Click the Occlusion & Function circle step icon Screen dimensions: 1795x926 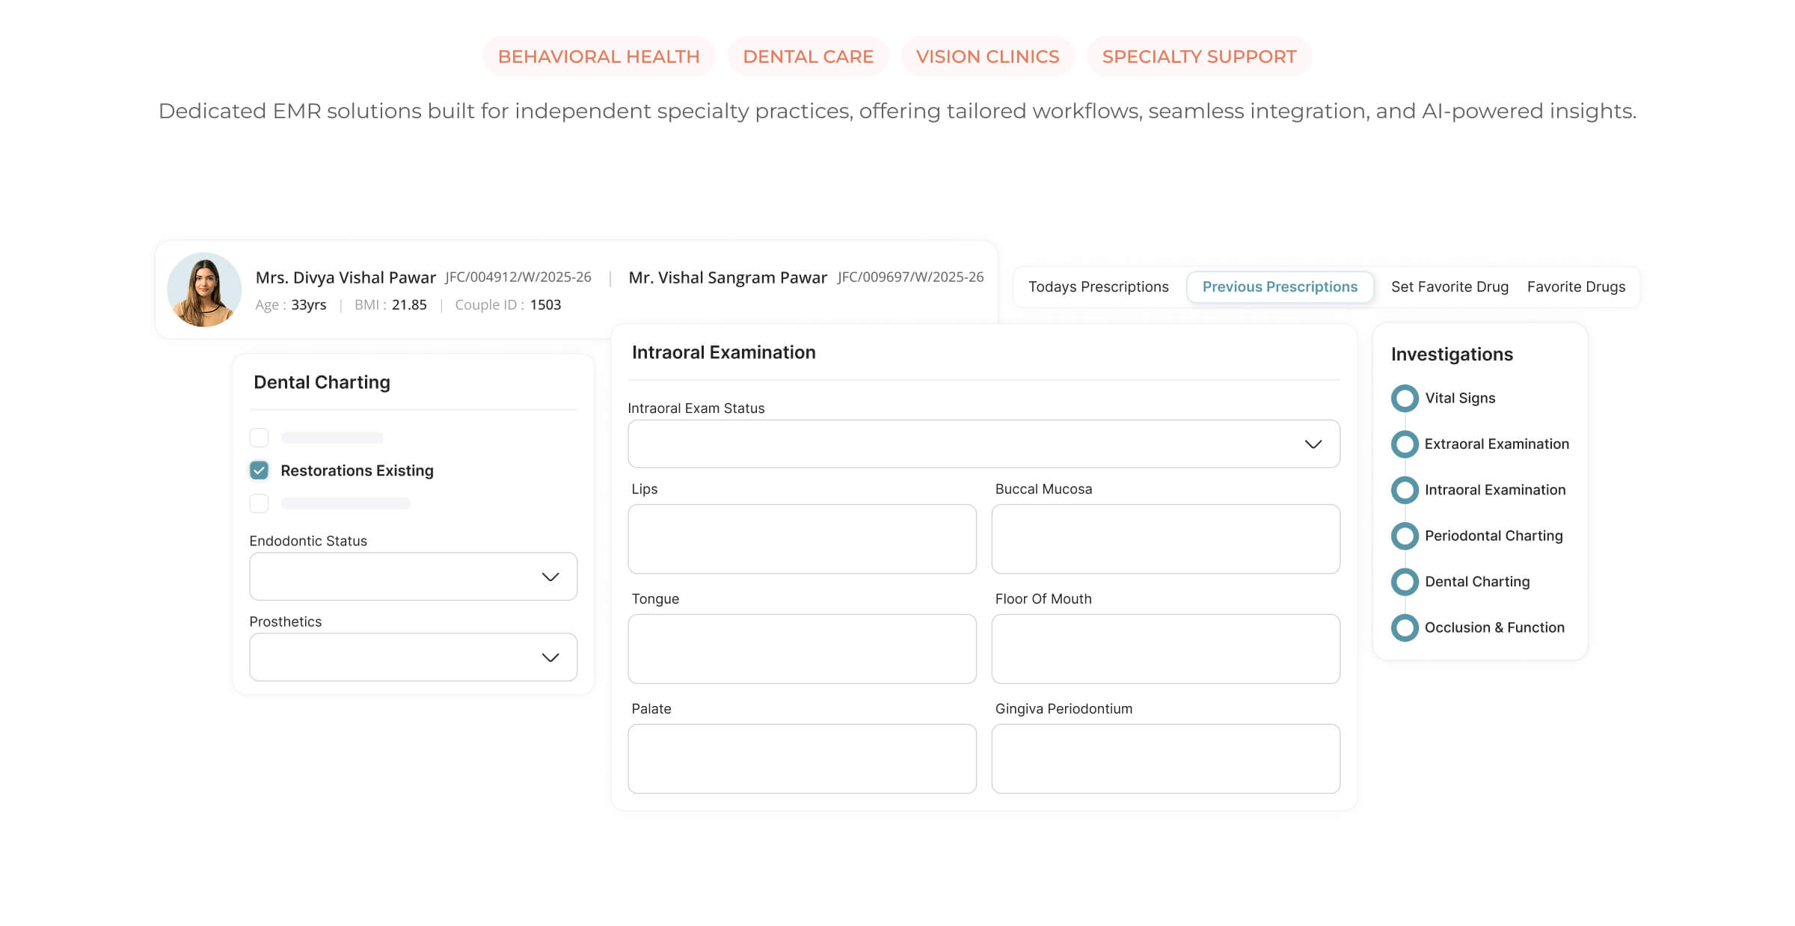[1405, 628]
